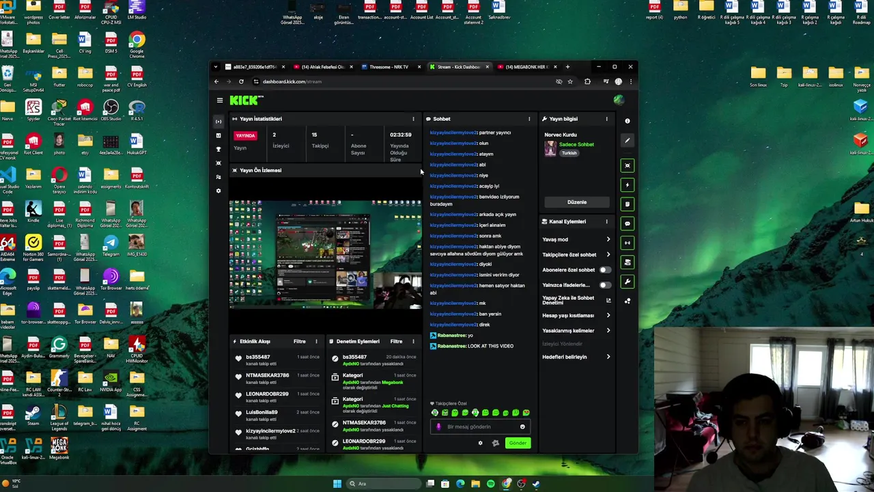The width and height of the screenshot is (874, 492).
Task: Open File Explorer from taskbar
Action: [x=475, y=484]
